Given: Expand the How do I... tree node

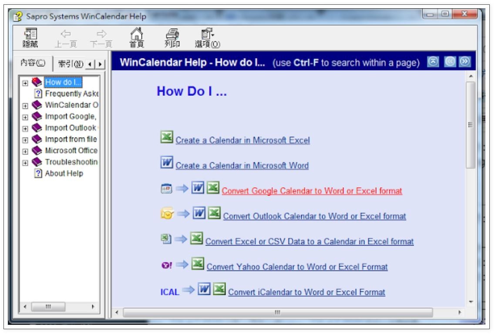Looking at the screenshot, I should (25, 83).
